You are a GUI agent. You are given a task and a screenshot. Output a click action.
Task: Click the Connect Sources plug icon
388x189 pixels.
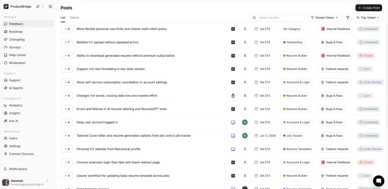coord(6,154)
